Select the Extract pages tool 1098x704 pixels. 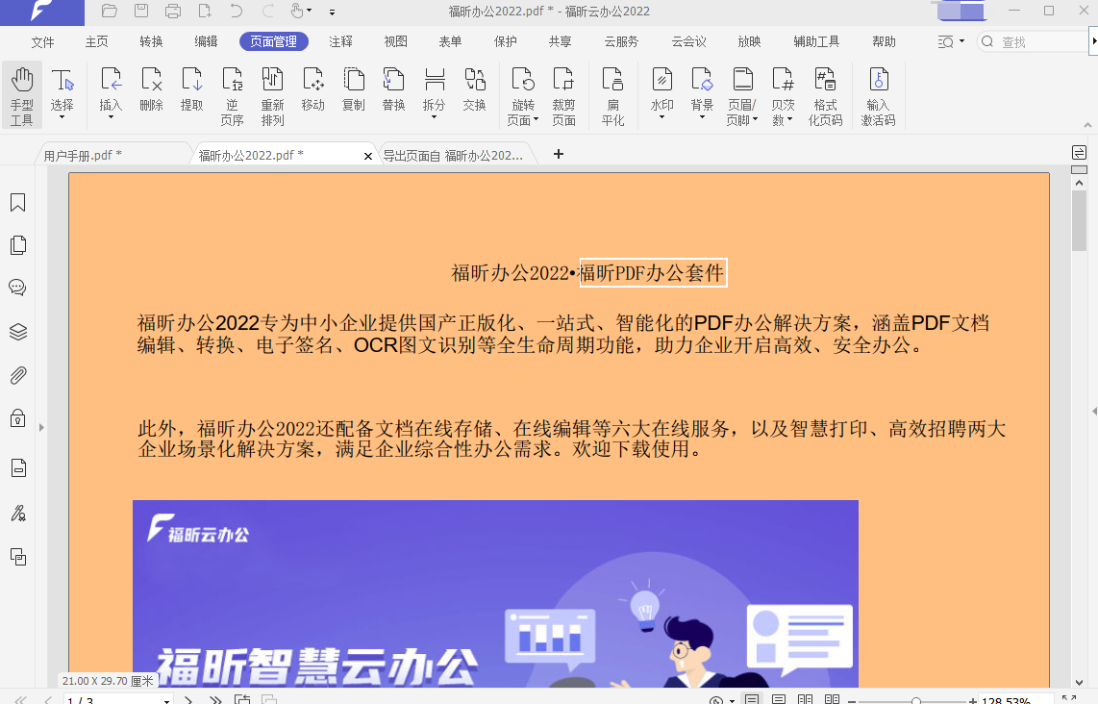(x=191, y=91)
